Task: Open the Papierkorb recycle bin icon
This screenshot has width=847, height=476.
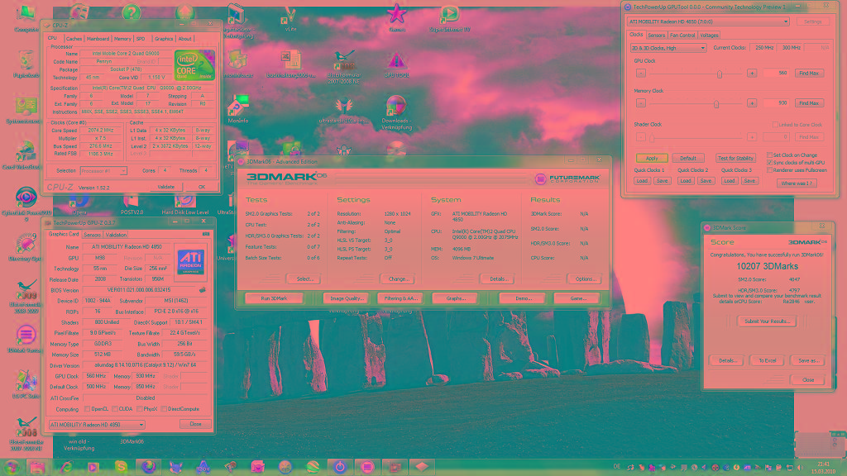Action: 26,64
